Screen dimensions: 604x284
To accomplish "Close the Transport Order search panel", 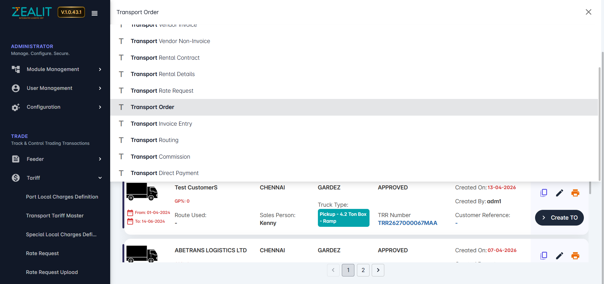I will 588,12.
